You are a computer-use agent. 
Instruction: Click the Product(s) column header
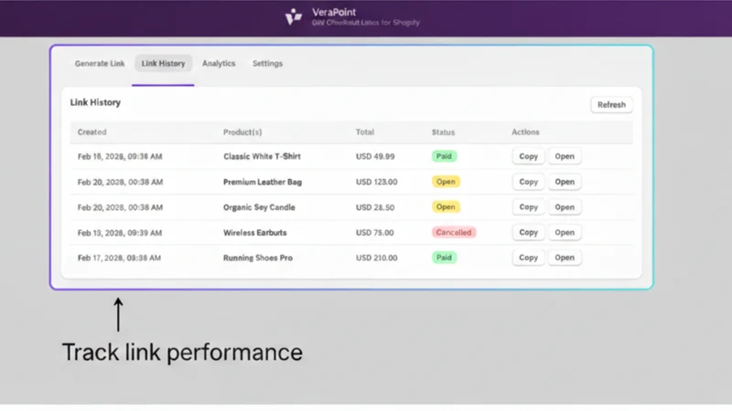pyautogui.click(x=242, y=132)
